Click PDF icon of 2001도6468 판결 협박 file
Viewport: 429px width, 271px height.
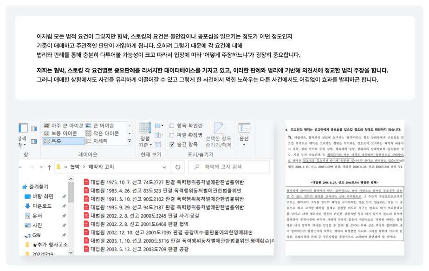coord(86,224)
